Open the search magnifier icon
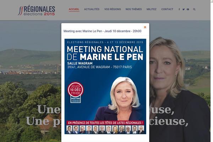Screen dimensions: 213x142 (194, 9)
